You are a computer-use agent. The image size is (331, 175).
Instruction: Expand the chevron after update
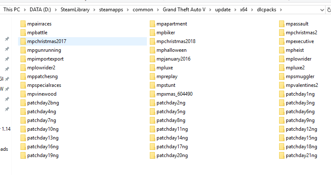(x=235, y=10)
